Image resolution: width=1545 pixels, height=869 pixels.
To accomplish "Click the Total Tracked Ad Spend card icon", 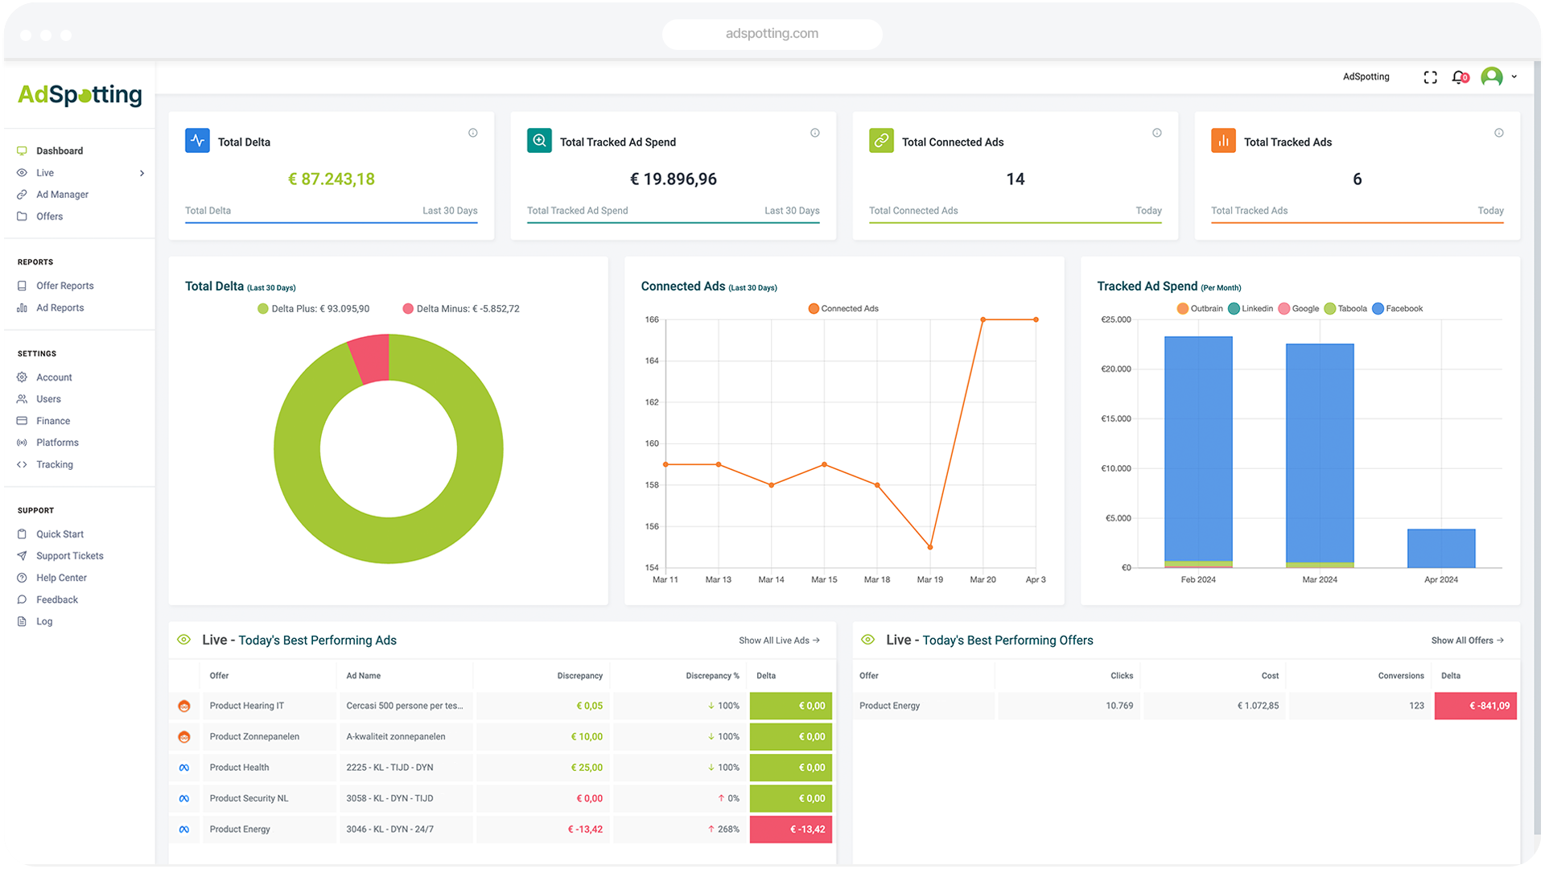I will pos(539,141).
